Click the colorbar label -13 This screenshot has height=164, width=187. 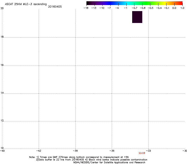(x=94, y=8)
